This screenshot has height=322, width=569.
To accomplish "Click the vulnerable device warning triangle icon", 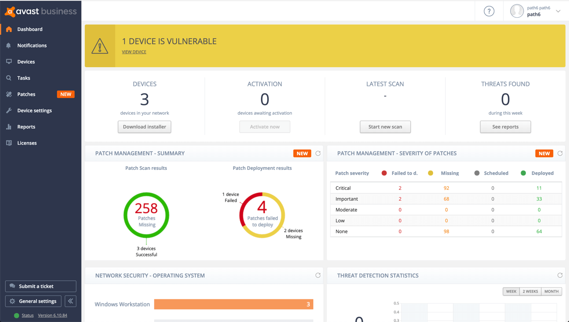I will pos(100,46).
